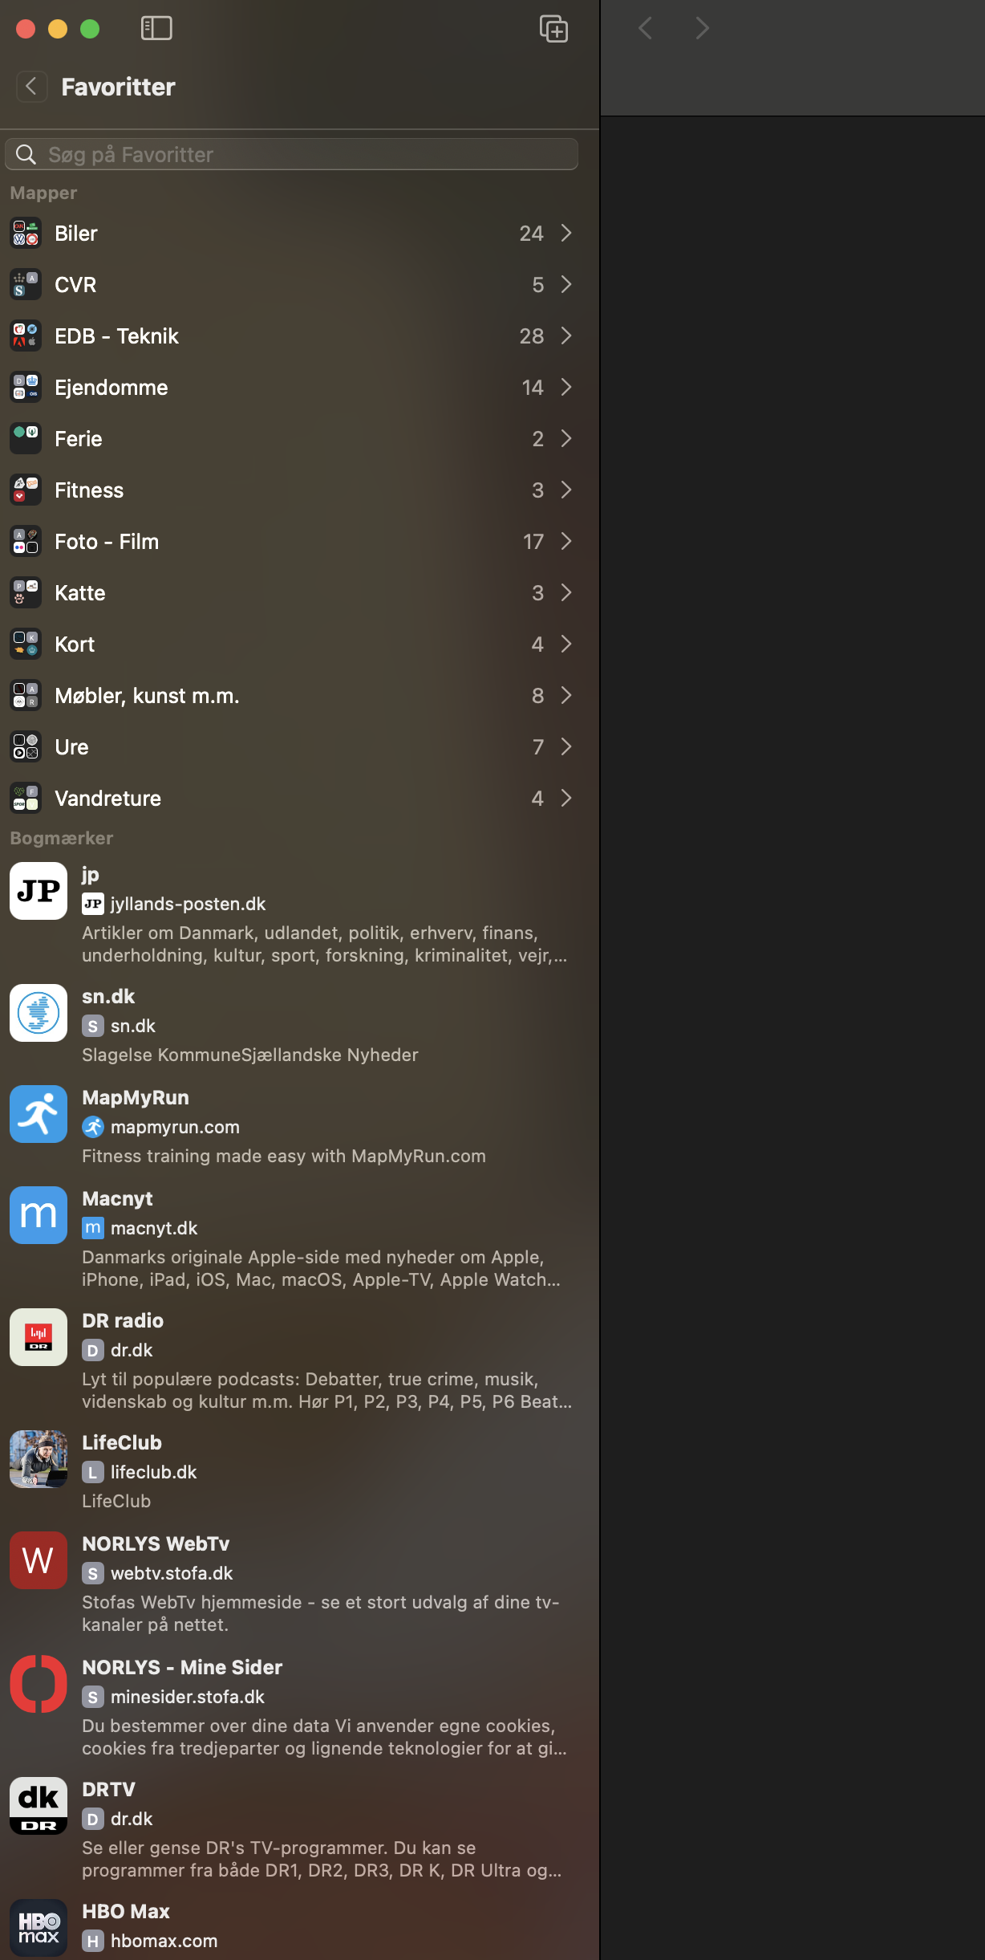The width and height of the screenshot is (985, 1960).
Task: Click the MapMyRun runner icon
Action: tap(39, 1114)
